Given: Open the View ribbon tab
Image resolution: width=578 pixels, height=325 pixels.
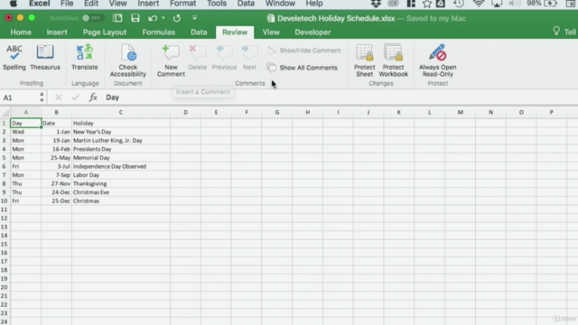Looking at the screenshot, I should click(271, 32).
